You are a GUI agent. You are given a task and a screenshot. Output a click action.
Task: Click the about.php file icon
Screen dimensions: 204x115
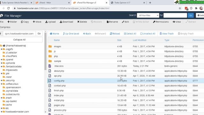[x=50, y=71]
